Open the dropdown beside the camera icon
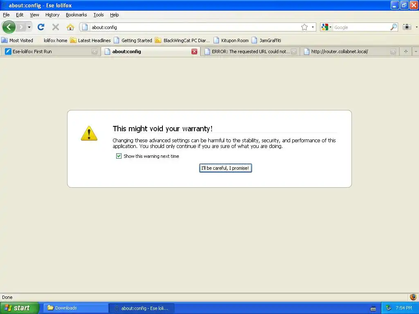Image resolution: width=419 pixels, height=314 pixels. pos(416,27)
